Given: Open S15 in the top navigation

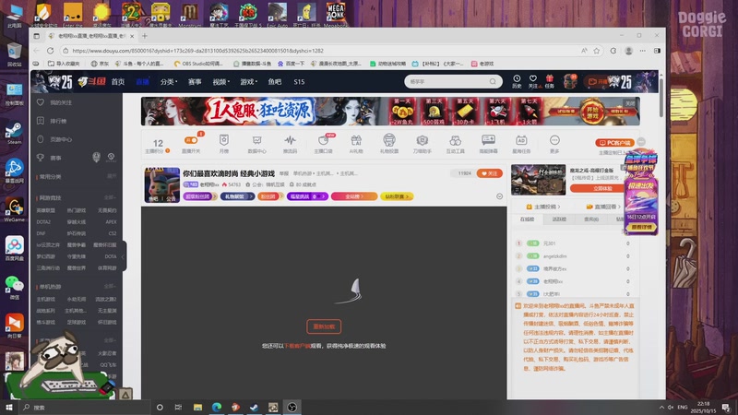Looking at the screenshot, I should coord(299,81).
